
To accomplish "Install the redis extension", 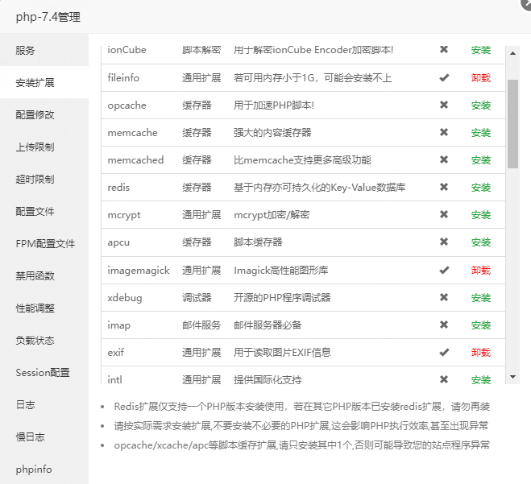I will coord(480,188).
